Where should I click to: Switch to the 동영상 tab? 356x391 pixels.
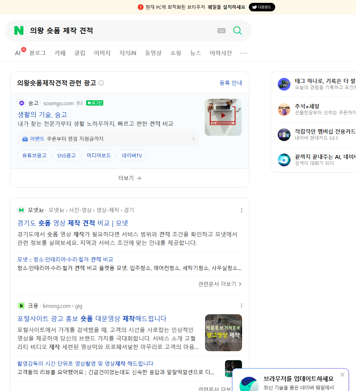153,53
